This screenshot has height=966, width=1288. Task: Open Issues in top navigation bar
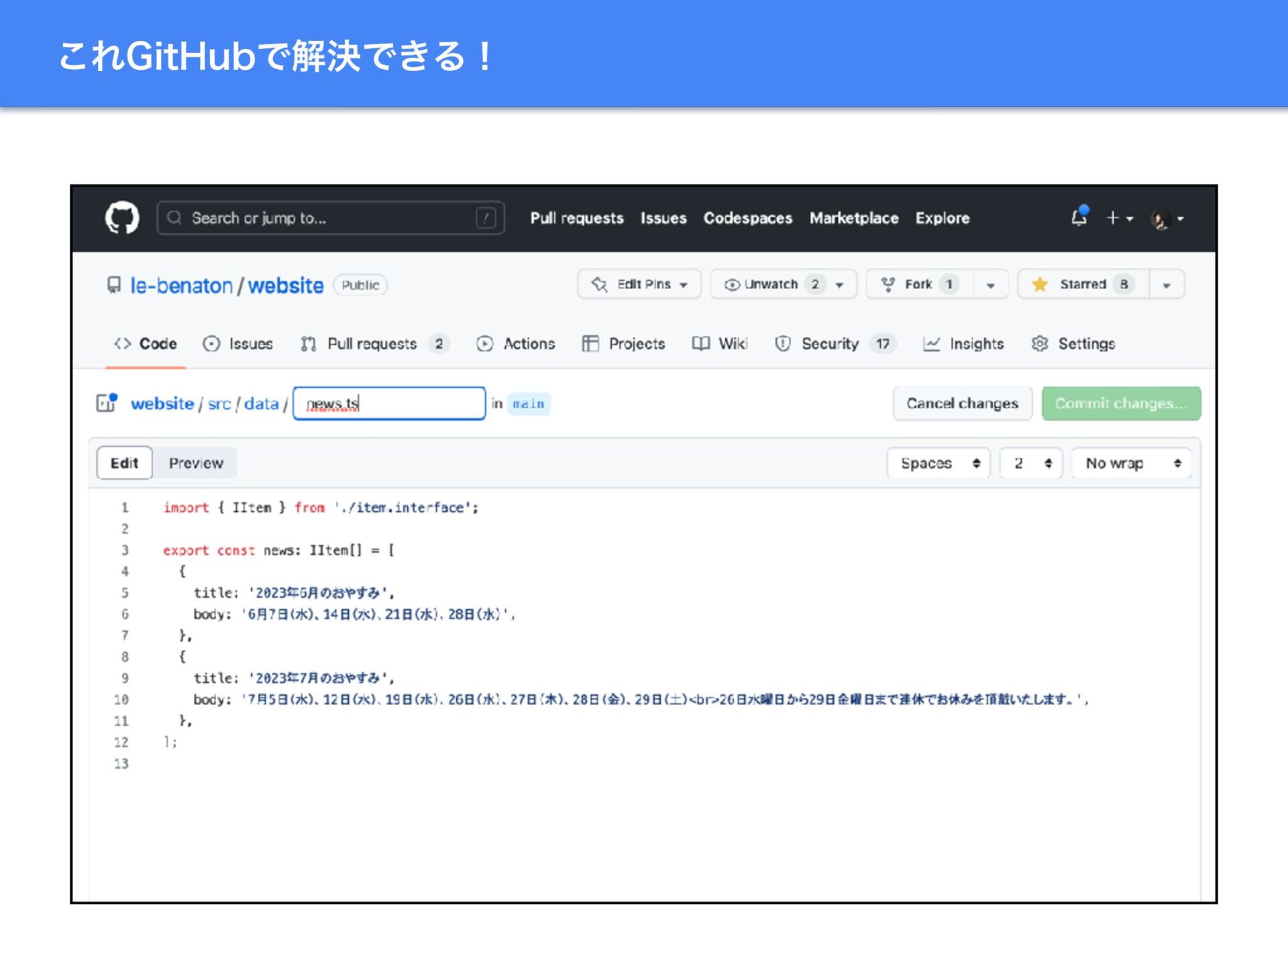click(663, 218)
